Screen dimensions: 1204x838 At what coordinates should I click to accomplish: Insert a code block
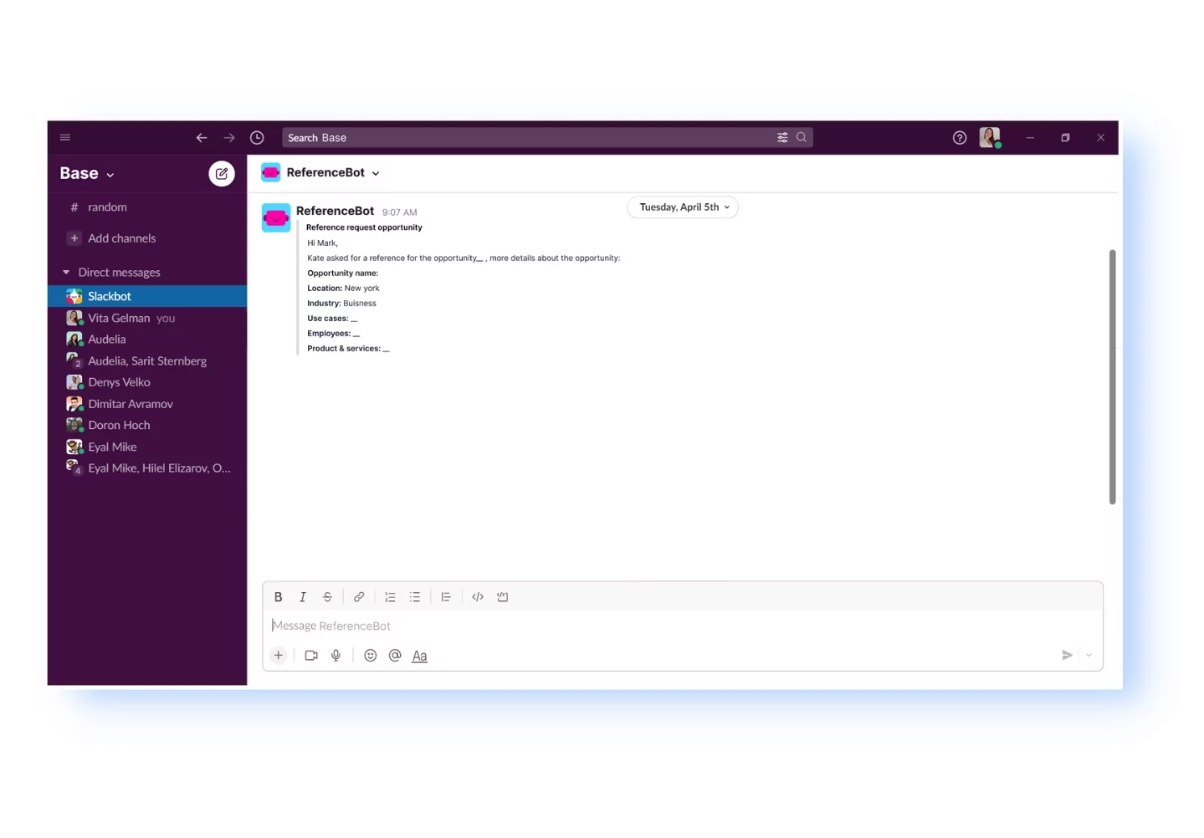click(502, 596)
